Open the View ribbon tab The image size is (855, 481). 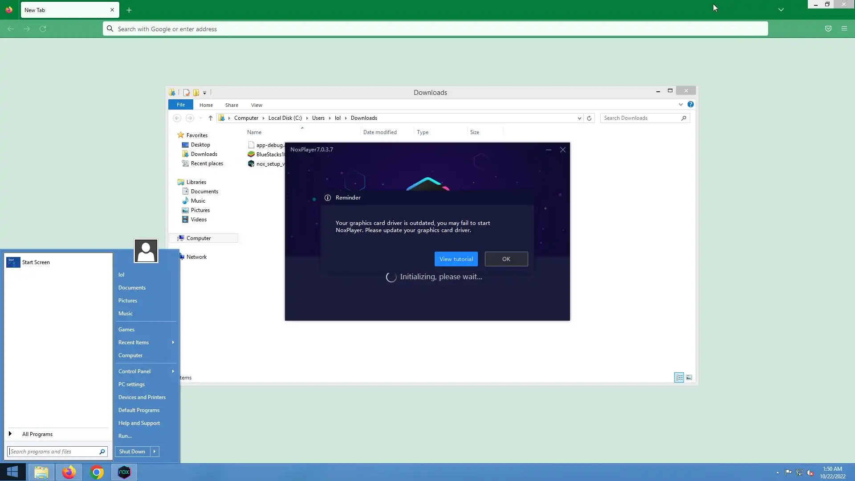256,105
